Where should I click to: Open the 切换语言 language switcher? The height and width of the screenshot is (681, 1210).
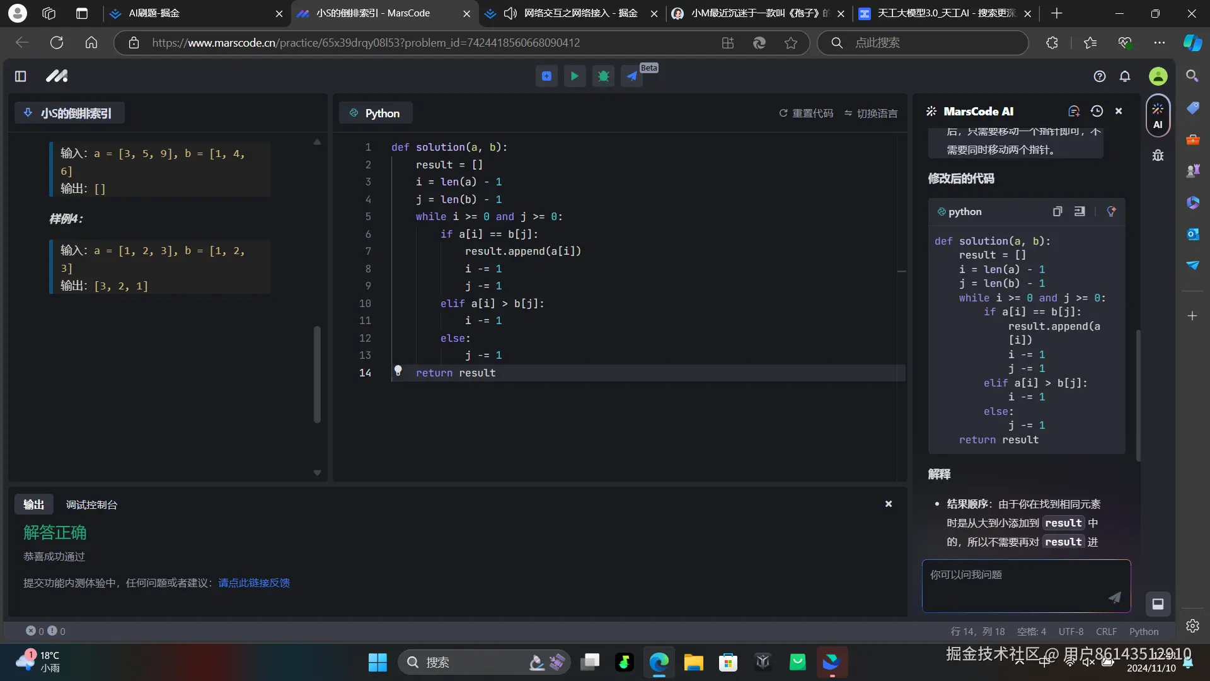tap(871, 113)
